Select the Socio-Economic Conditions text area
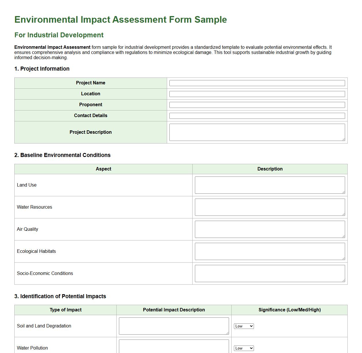Image resolution: width=362 pixels, height=353 pixels. coord(269,273)
